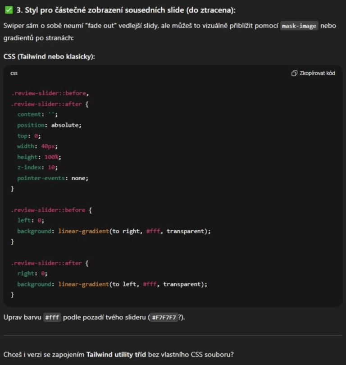Select the inline "mask-image" code chip
Screen dimensions: 346x365
coord(299,26)
